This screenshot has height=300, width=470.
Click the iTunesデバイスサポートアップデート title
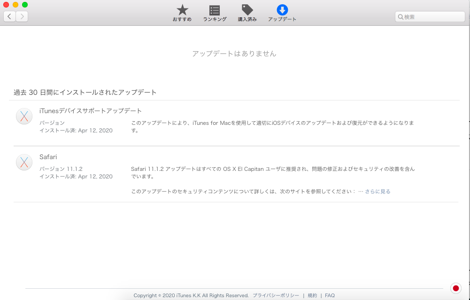[91, 111]
